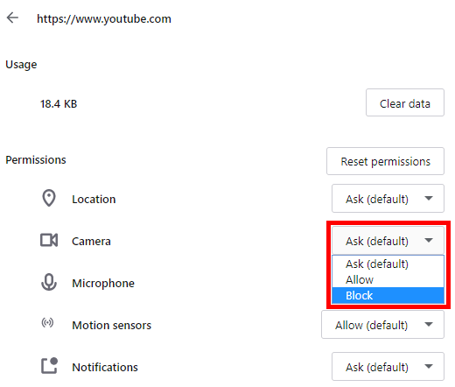455x387 pixels.
Task: Click the Location pin icon
Action: point(49,198)
